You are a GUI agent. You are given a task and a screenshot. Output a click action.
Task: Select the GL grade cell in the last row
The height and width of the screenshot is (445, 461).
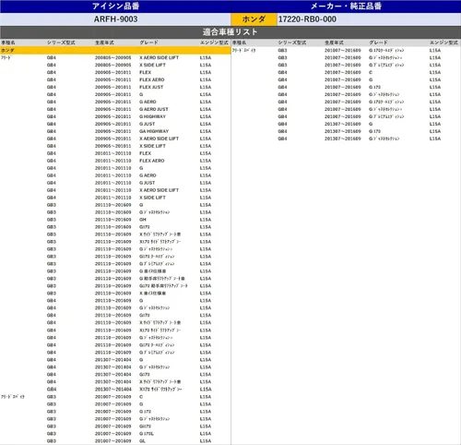coord(143,441)
